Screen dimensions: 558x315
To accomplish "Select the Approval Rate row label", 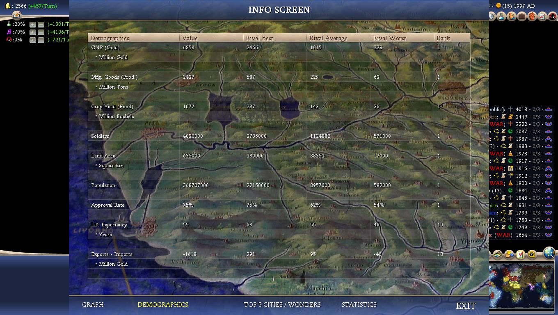I will [x=107, y=205].
